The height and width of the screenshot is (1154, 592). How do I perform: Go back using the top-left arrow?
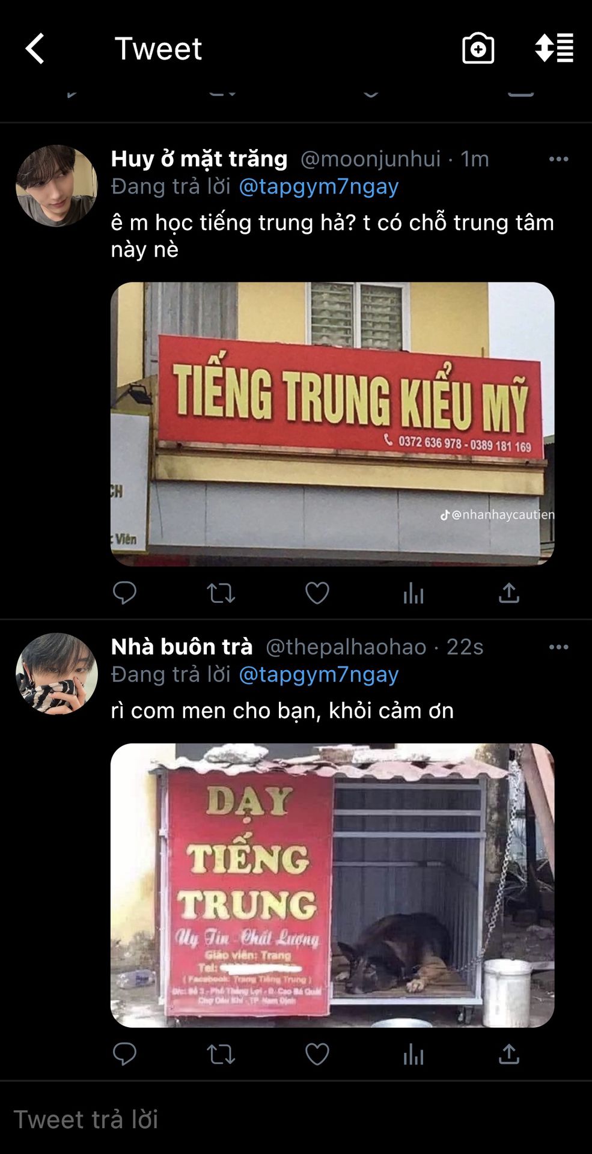[x=35, y=48]
